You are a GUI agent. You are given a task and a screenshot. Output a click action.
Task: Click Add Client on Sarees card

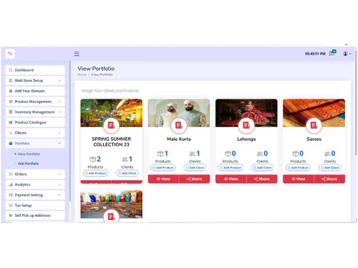tap(330, 168)
